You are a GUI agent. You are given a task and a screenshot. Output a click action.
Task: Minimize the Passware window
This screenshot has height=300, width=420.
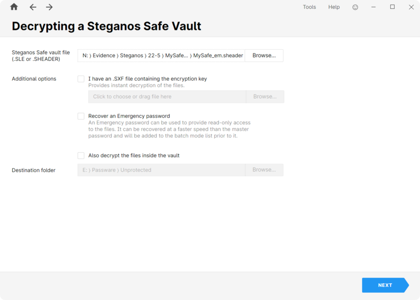pyautogui.click(x=373, y=7)
